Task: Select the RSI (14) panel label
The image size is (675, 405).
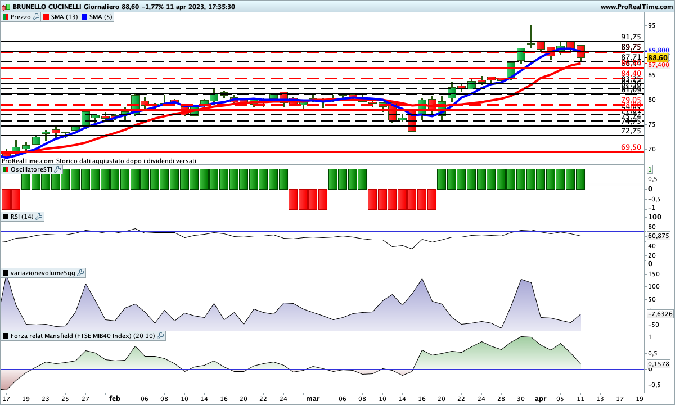Action: pos(22,217)
